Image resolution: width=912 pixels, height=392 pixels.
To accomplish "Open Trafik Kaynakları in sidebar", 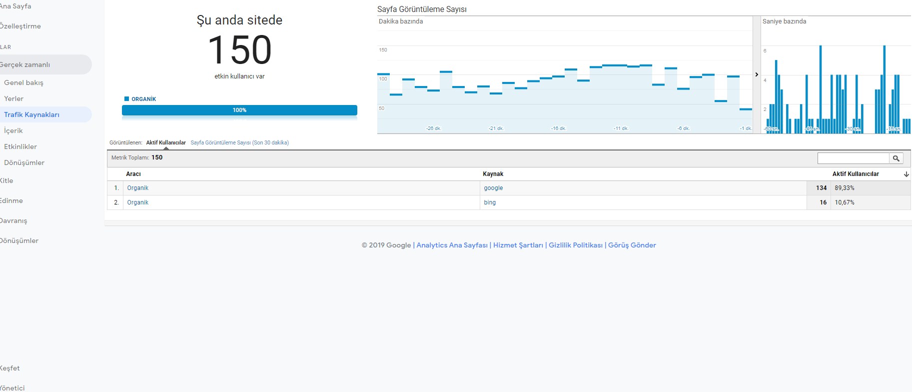I will 31,114.
